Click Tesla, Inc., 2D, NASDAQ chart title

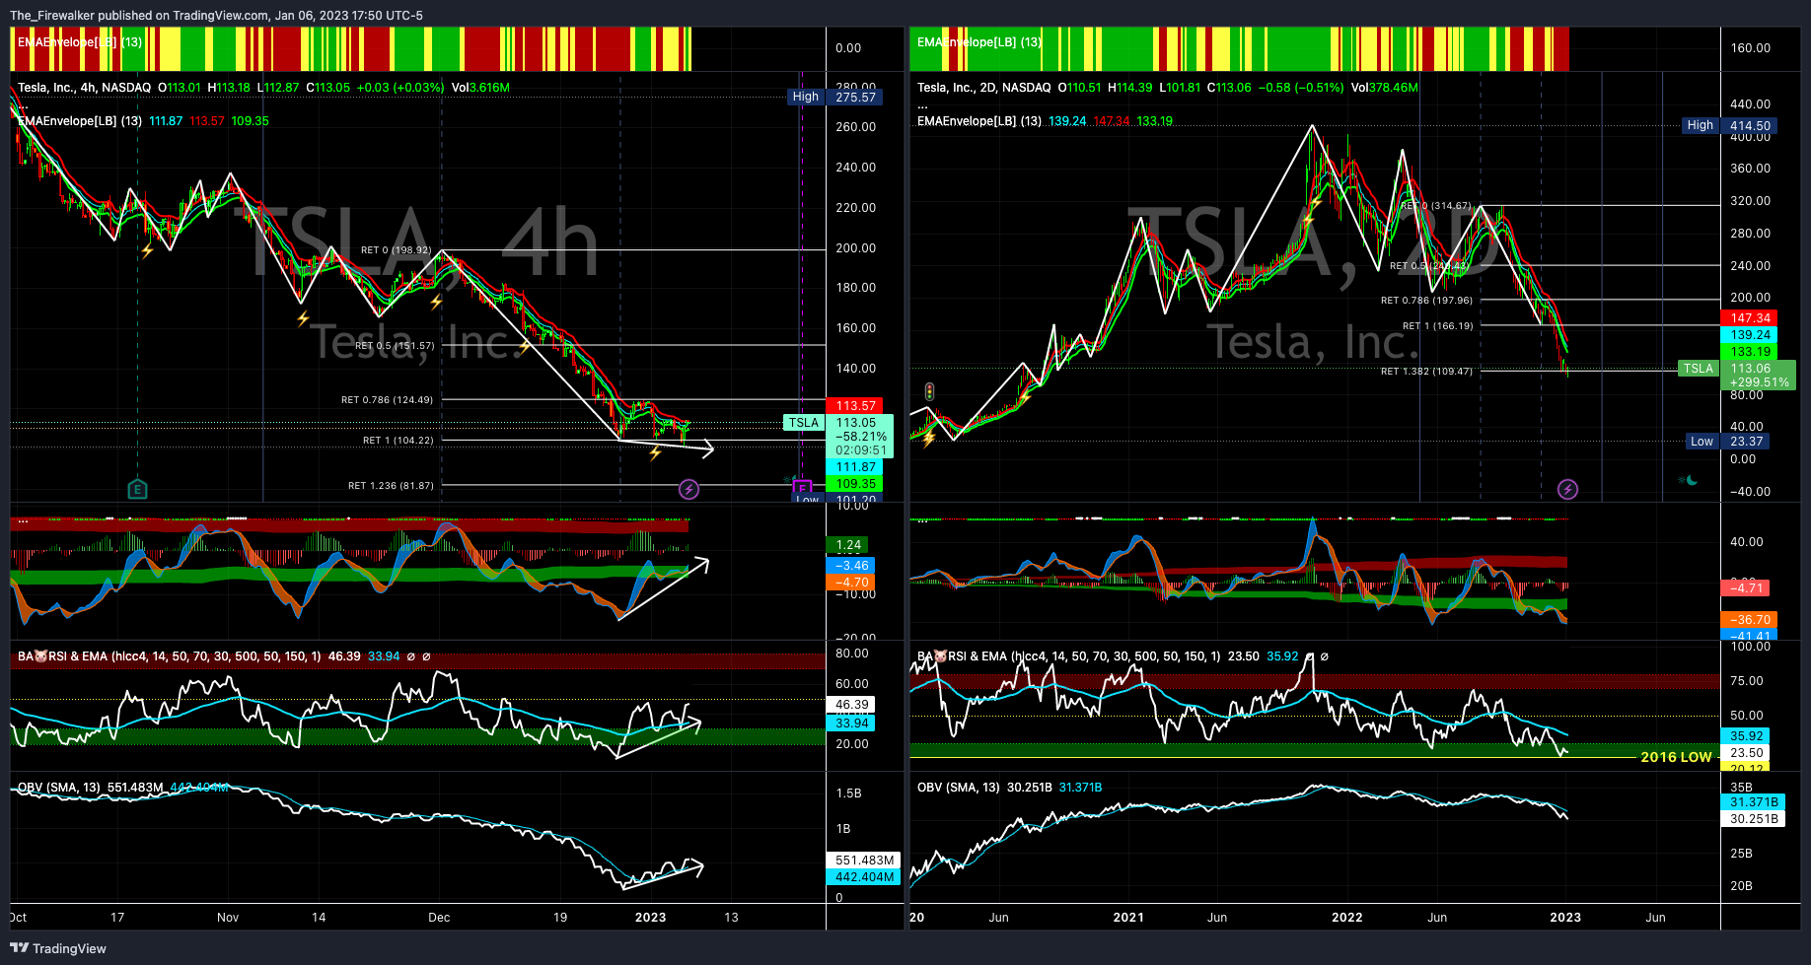(x=984, y=88)
